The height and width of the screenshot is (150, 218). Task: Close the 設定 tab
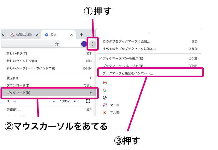[72, 35]
